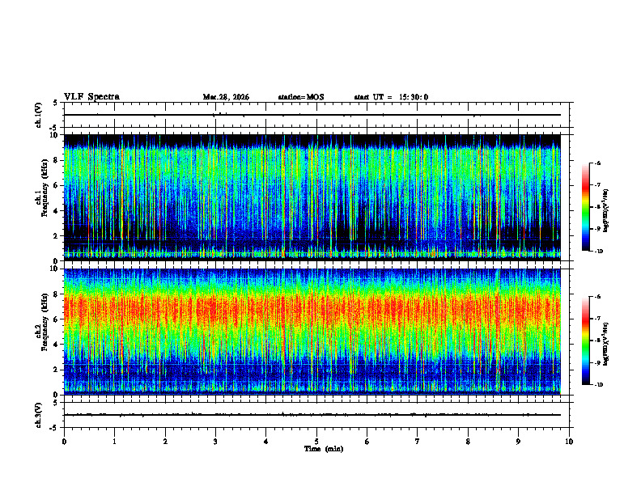Click the "Time (min)" axis label

click(x=324, y=449)
